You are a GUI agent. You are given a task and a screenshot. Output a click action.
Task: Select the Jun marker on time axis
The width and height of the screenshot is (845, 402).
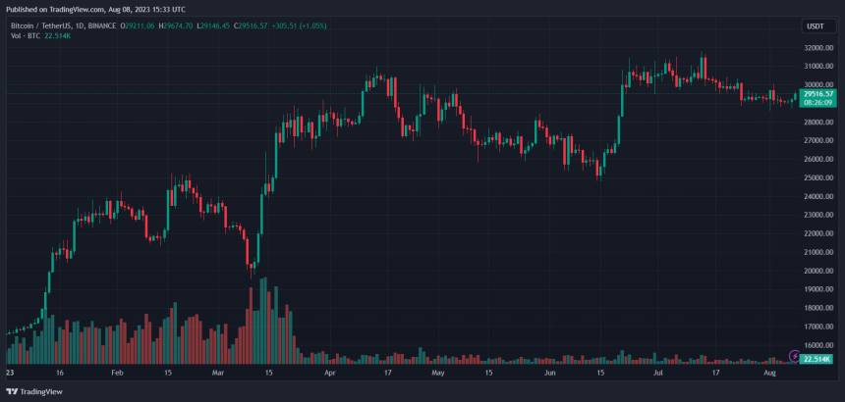click(550, 374)
